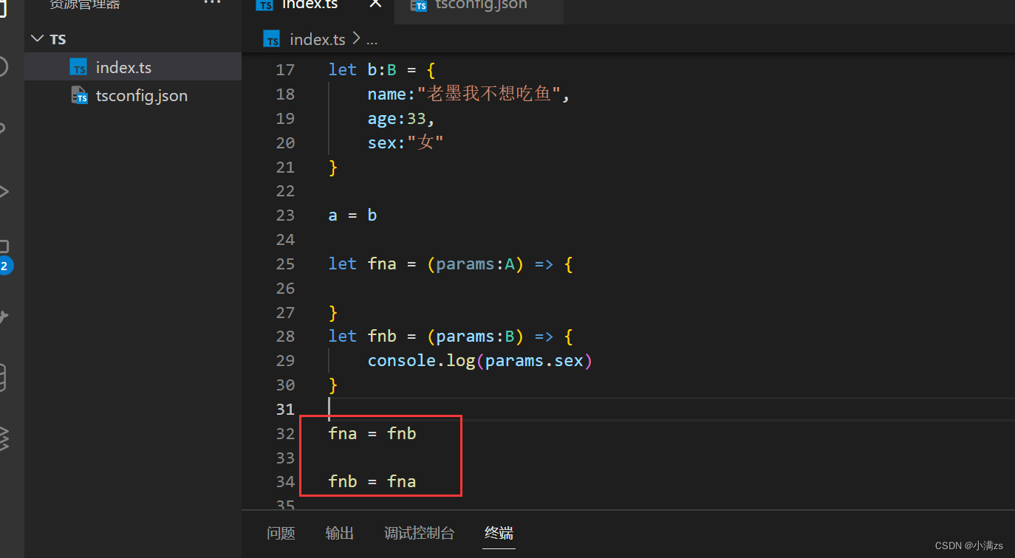This screenshot has height=558, width=1015.
Task: Click the 'sex:"女"' code line
Action: tap(406, 142)
